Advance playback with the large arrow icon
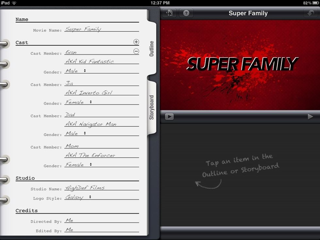 pos(311,116)
